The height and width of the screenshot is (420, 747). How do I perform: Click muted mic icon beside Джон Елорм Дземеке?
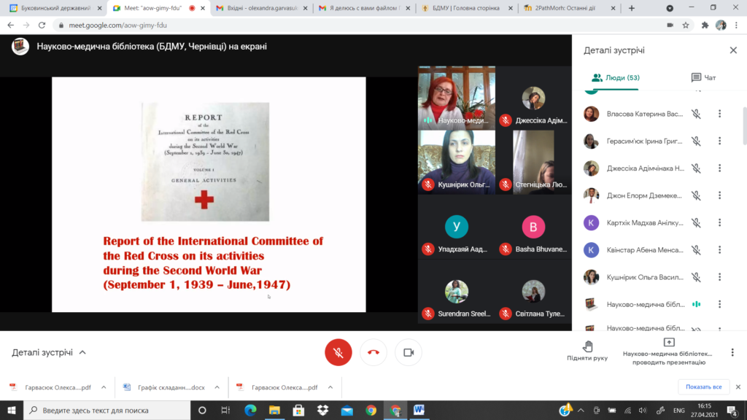(x=696, y=195)
